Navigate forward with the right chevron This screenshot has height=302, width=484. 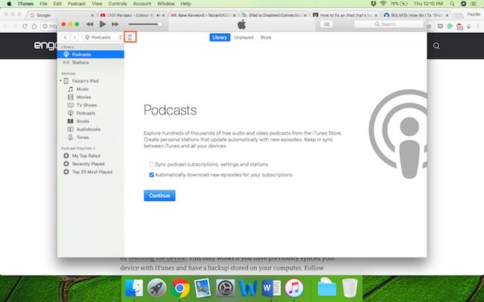point(74,37)
